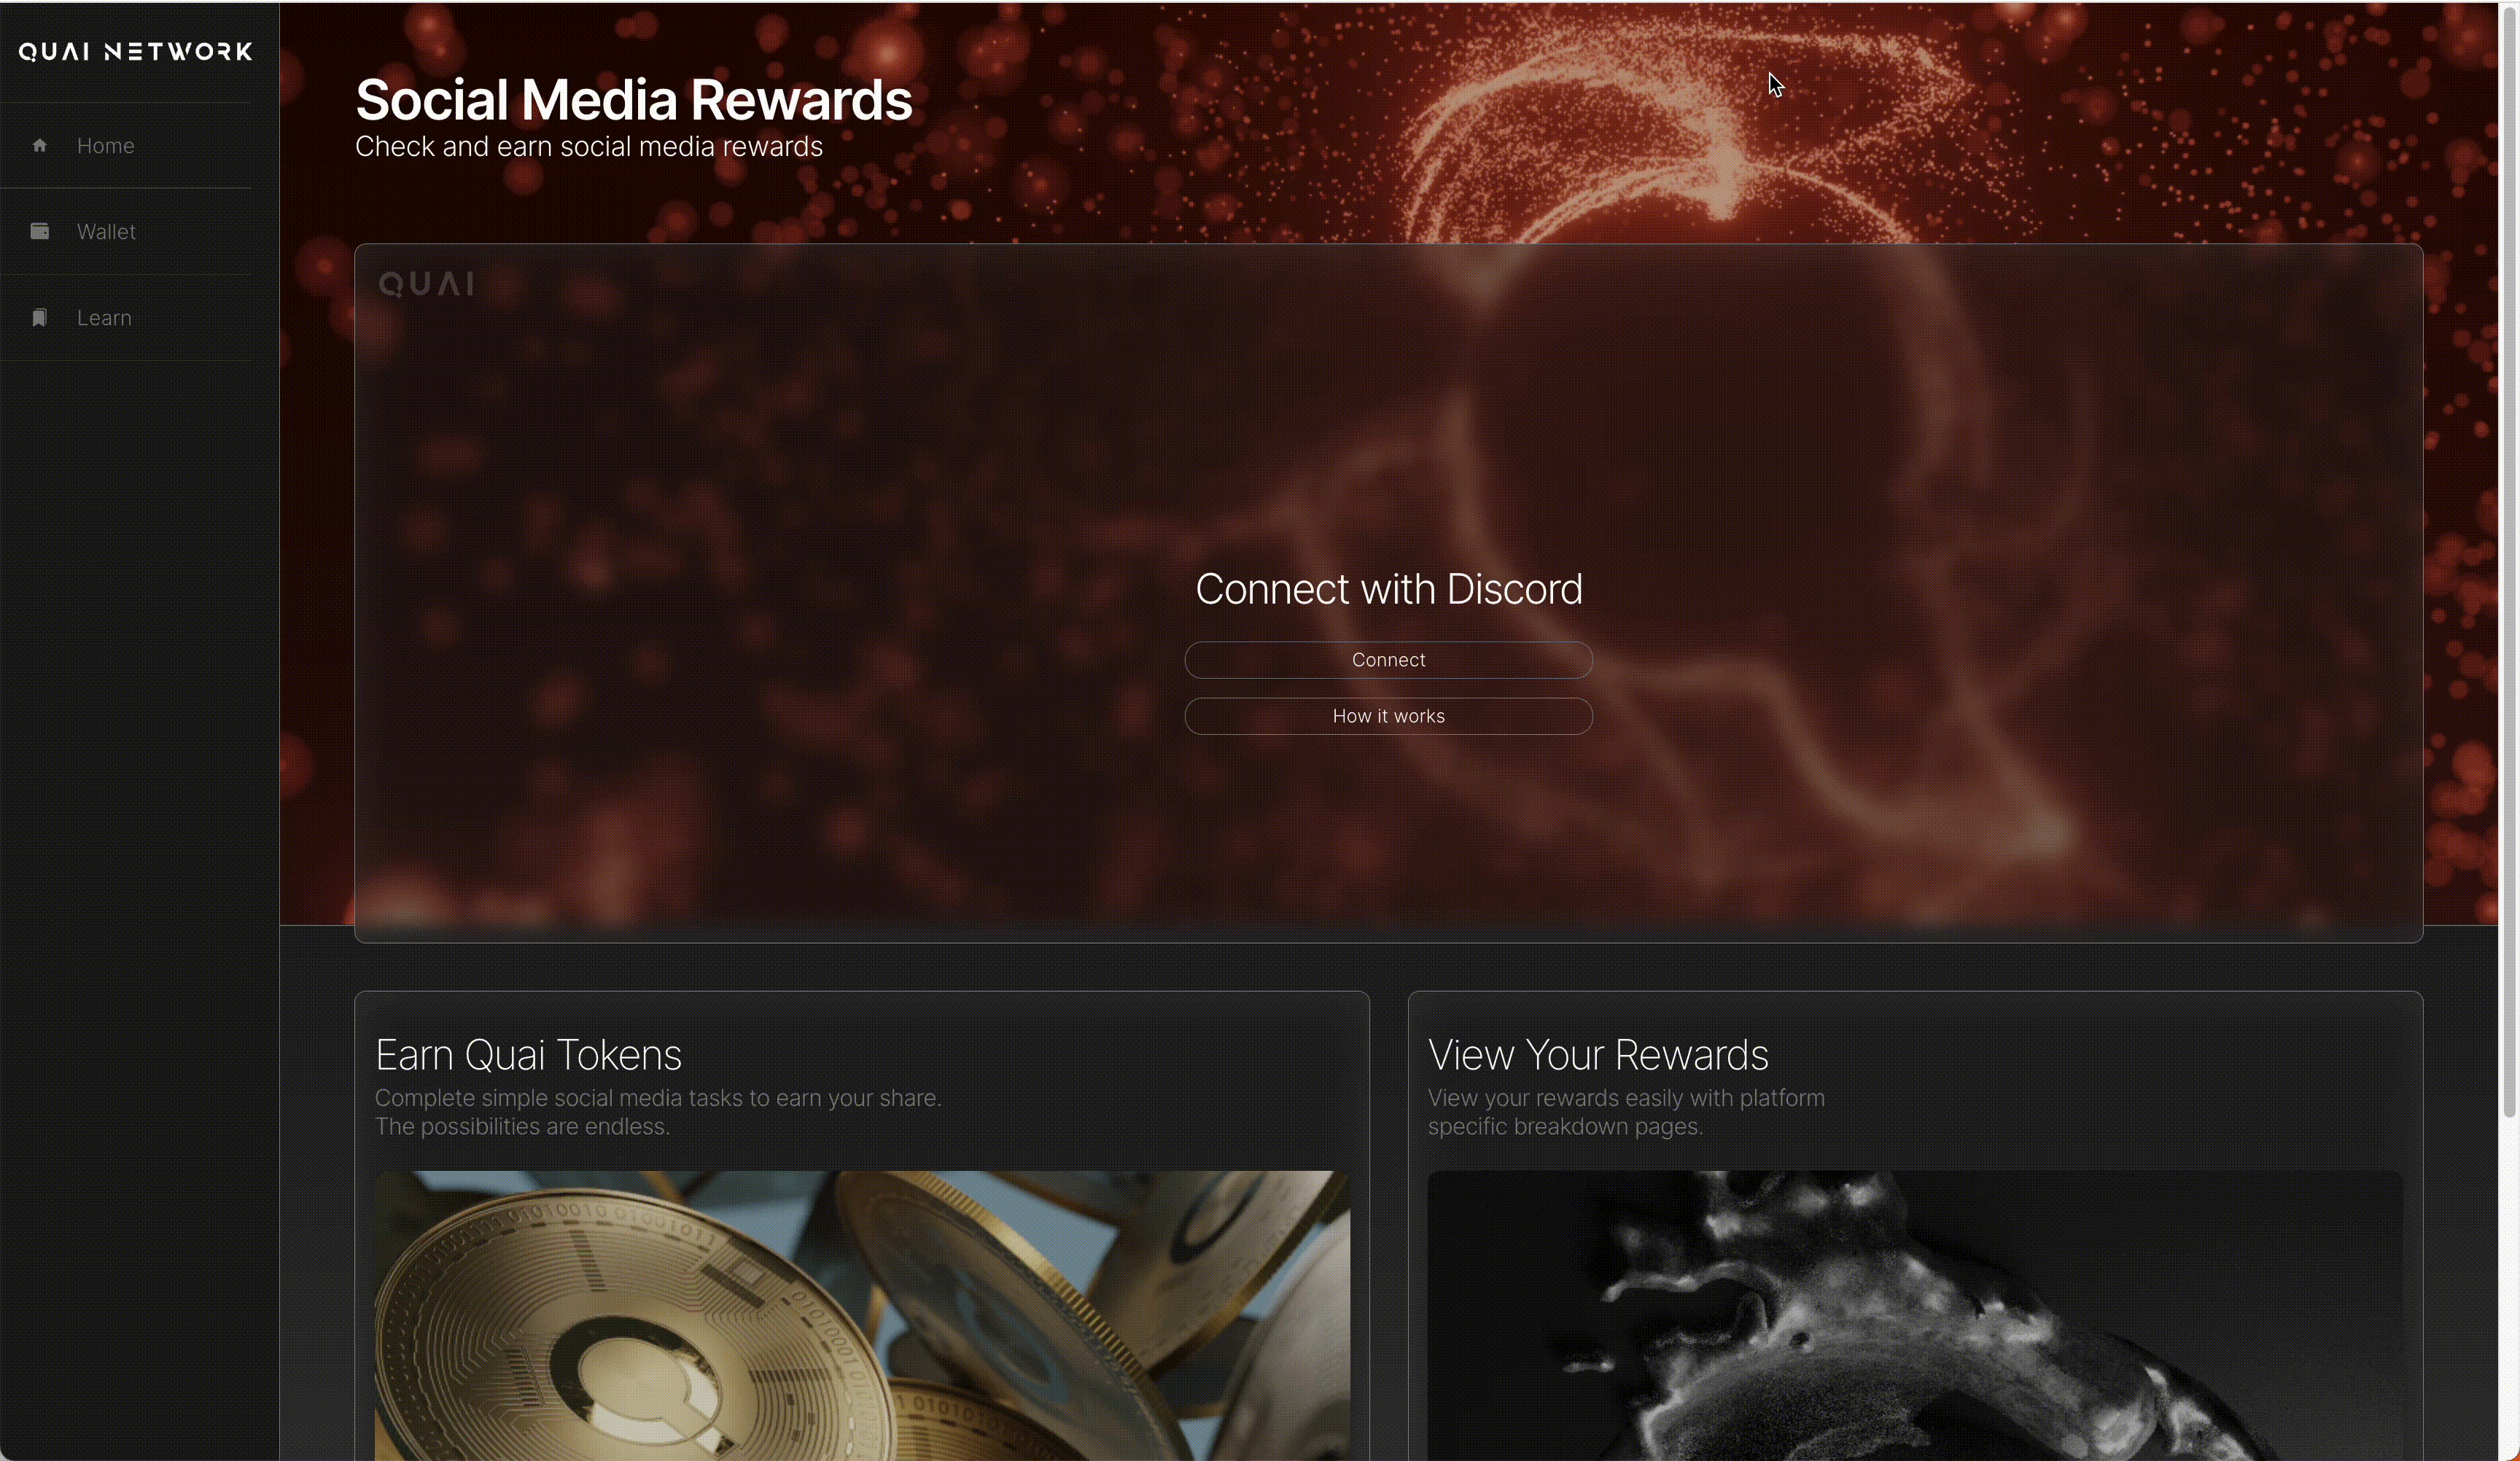Go to the Wallet menu label
Screen dimensions: 2520x1461
pyautogui.click(x=106, y=232)
